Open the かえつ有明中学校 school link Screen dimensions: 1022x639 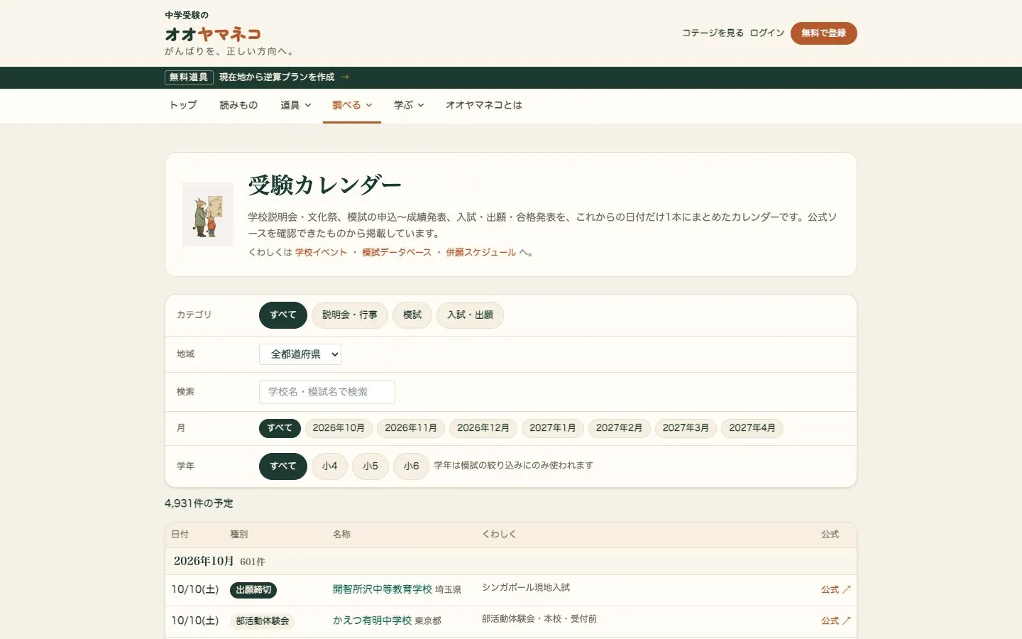pyautogui.click(x=373, y=621)
